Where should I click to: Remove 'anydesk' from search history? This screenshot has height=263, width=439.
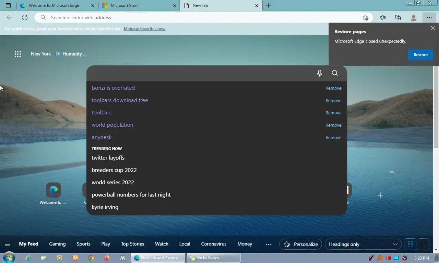coord(333,137)
